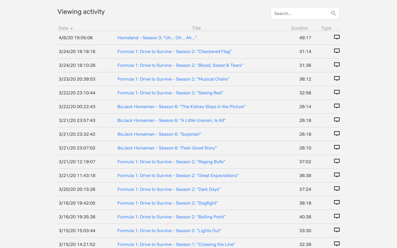
Task: Open Drive to Survive "Raging Bulls" link
Action: 172,162
